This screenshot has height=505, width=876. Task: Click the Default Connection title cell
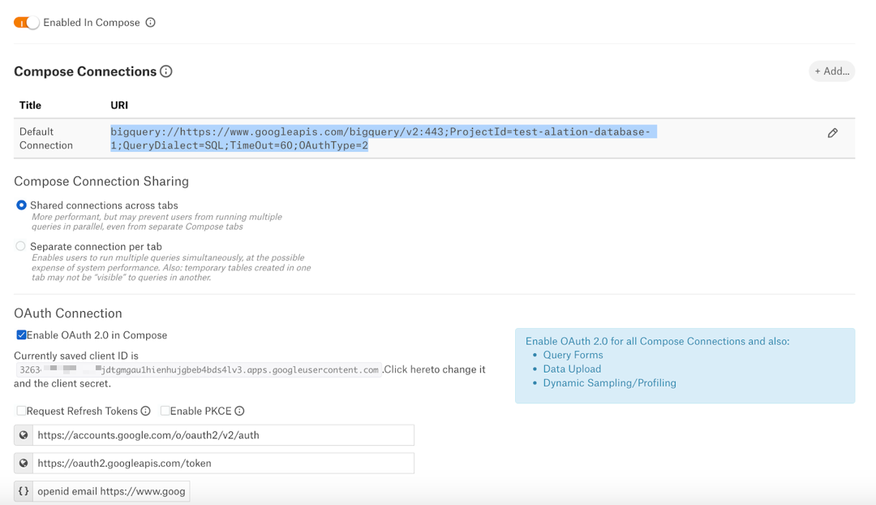click(45, 139)
